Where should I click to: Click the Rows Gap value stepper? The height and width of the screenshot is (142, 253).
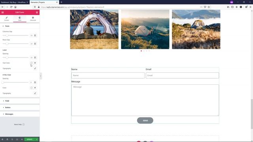pos(35,44)
